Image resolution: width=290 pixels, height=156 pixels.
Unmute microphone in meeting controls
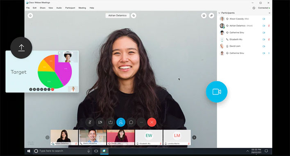coord(90,122)
